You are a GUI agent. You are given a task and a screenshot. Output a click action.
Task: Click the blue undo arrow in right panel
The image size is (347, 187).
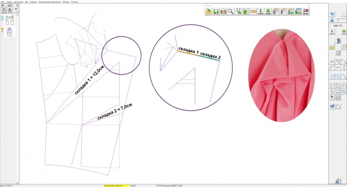pyautogui.click(x=332, y=14)
